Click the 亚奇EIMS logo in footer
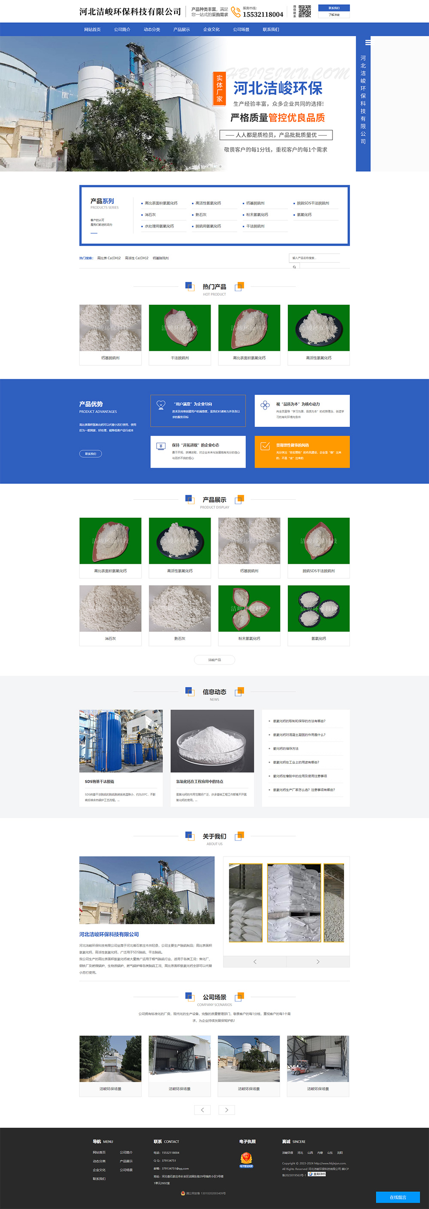This screenshot has width=429, height=1209. pos(317,1174)
